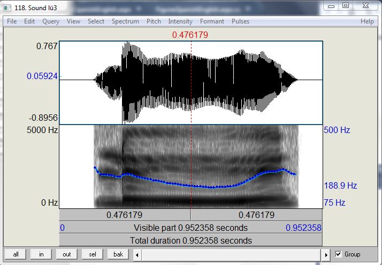Open the Edit menu
This screenshot has height=265, width=382.
point(29,21)
